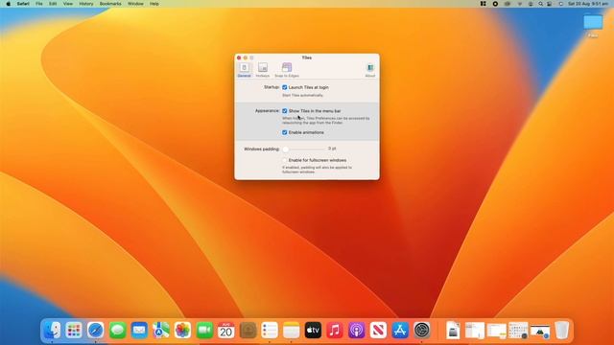Open Calendar from the Dock
Viewport: 614px width, 345px height.
(226, 331)
